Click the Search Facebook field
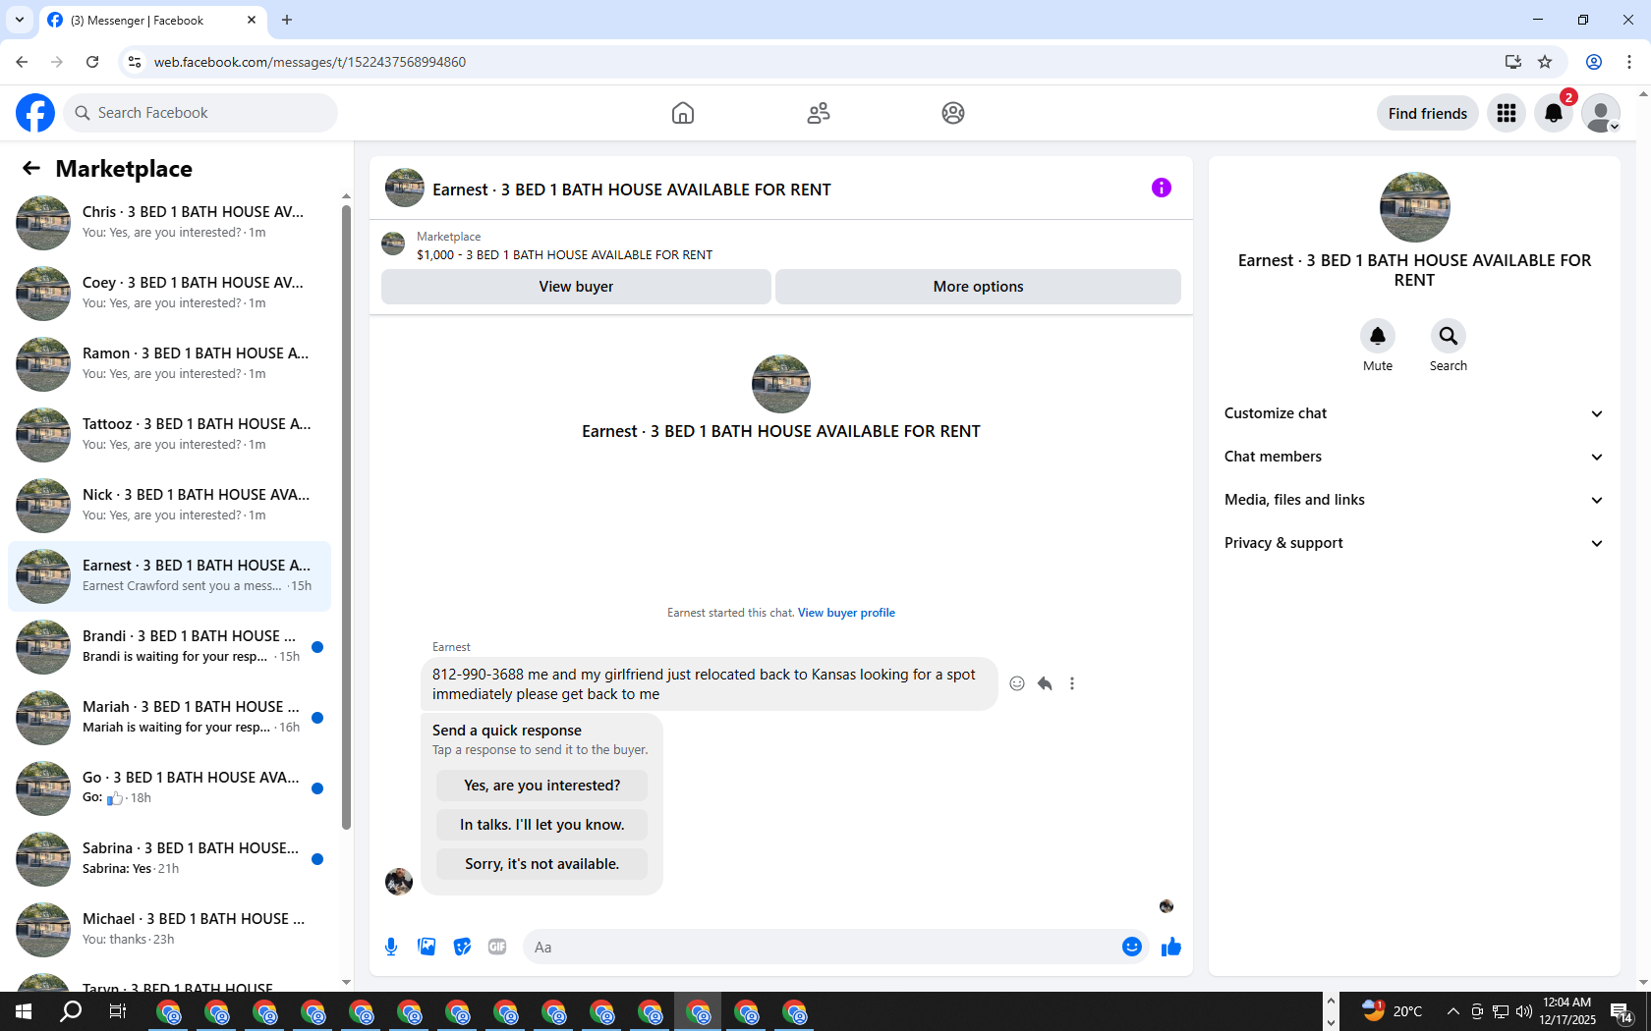Viewport: 1651px width, 1031px height. (200, 113)
